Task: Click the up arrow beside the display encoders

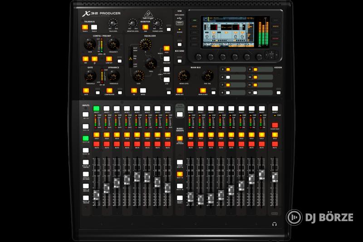Action: [x=272, y=52]
